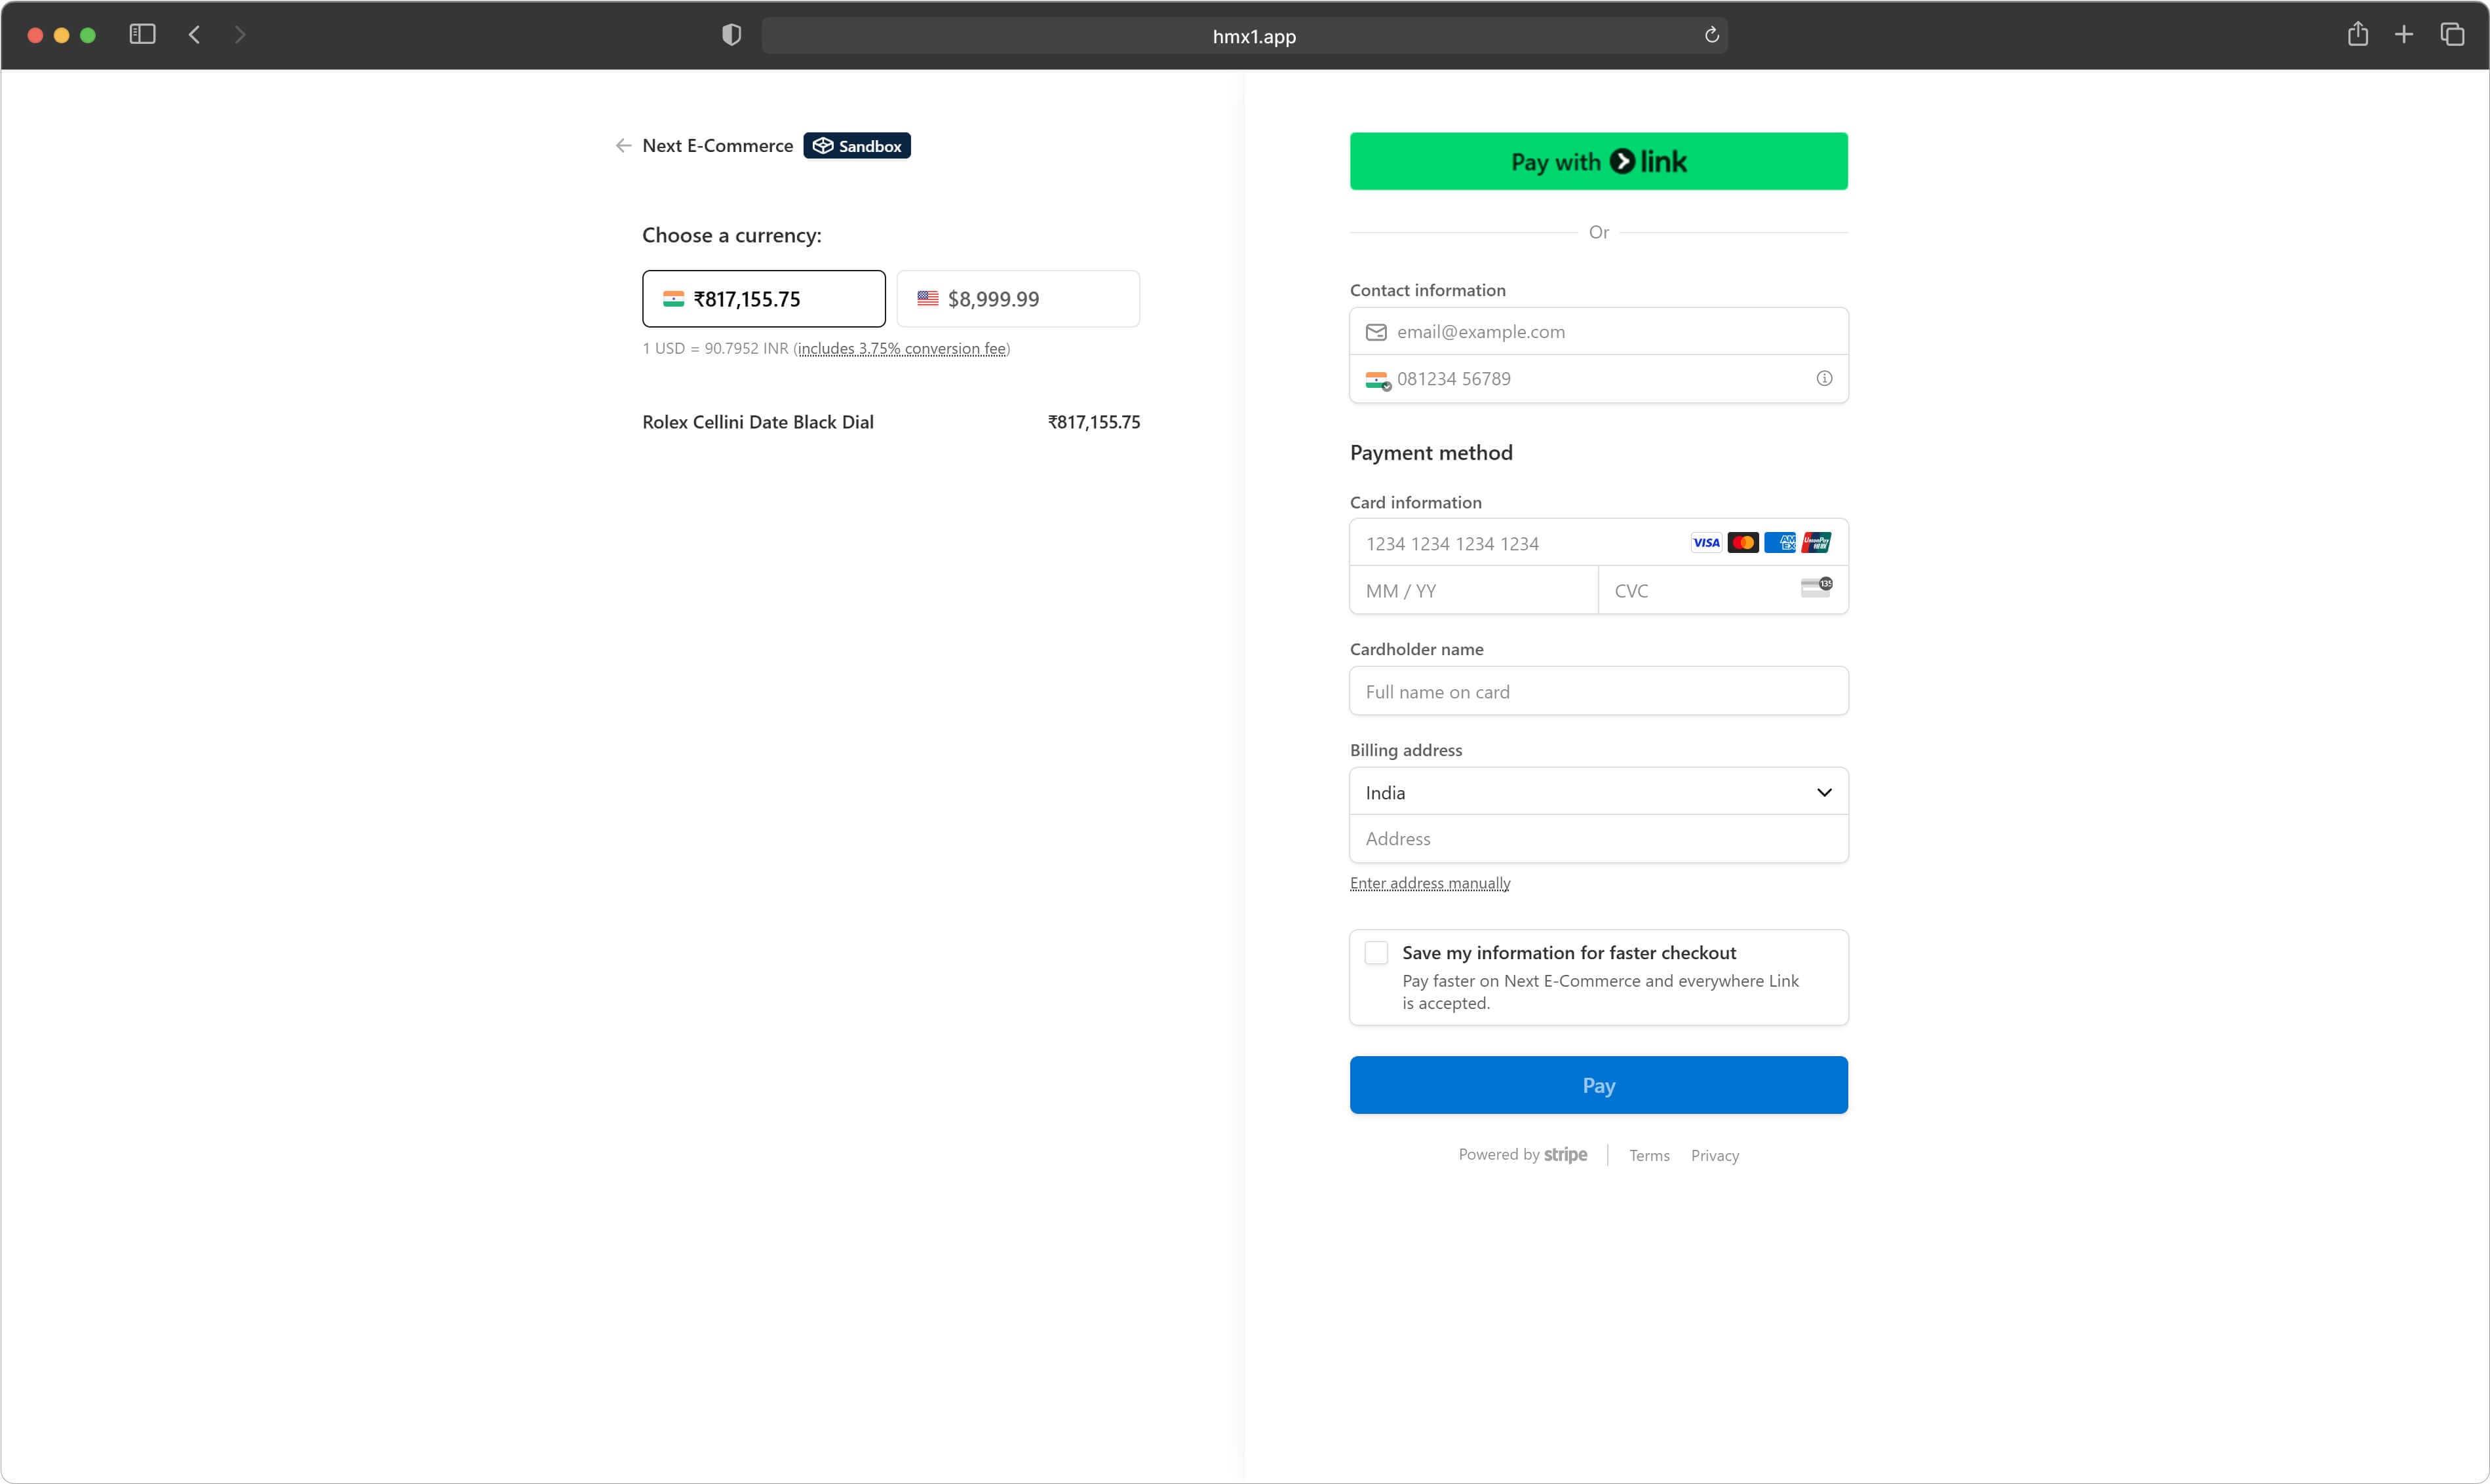This screenshot has width=2490, height=1484.
Task: Reload the page with refresh icon
Action: [x=1712, y=35]
